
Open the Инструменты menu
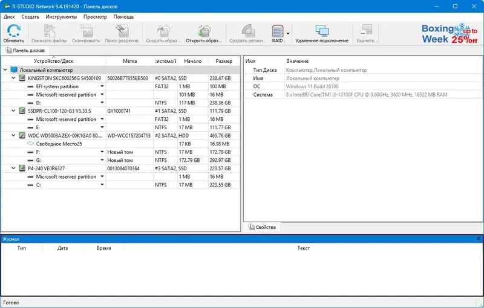(x=61, y=17)
